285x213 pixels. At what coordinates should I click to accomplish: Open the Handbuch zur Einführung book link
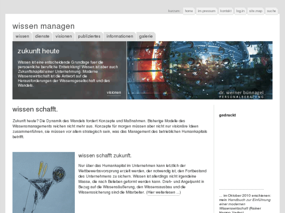pyautogui.click(x=245, y=204)
